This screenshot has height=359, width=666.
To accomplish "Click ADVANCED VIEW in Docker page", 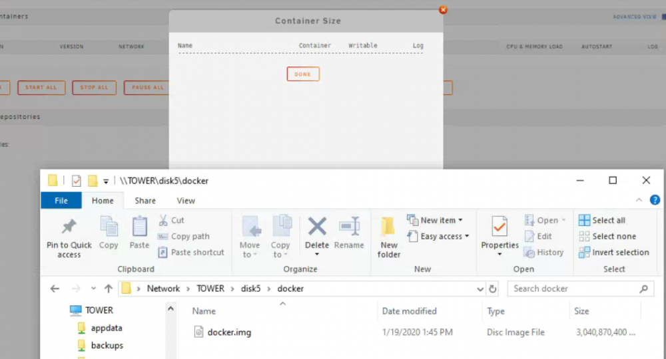I will [635, 17].
